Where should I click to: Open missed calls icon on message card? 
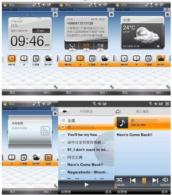coord(72,45)
